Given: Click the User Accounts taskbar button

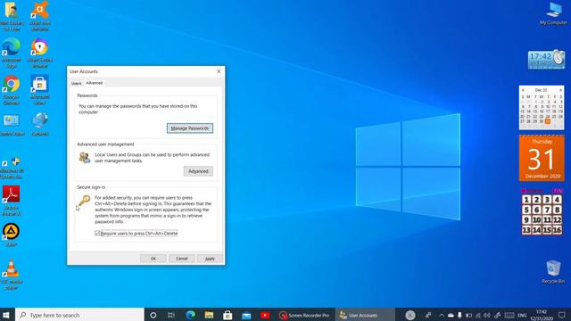Looking at the screenshot, I should [x=365, y=315].
